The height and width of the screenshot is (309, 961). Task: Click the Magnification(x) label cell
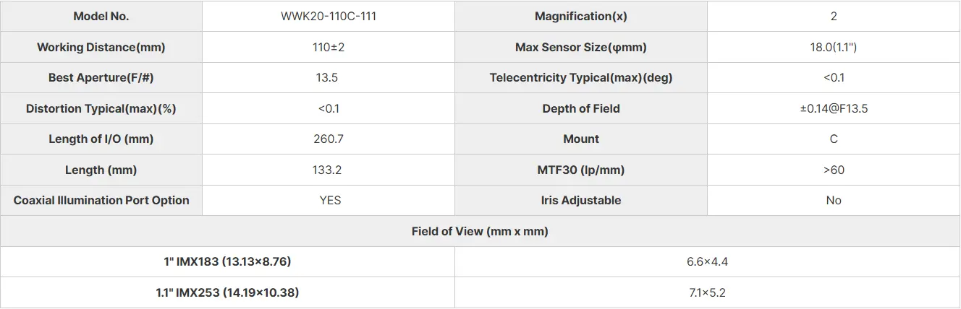tap(581, 17)
